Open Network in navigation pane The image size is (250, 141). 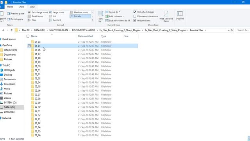[x=7, y=118]
